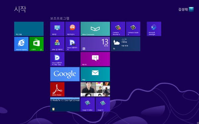
Task: Open the Mail tile
Action: 95,74
